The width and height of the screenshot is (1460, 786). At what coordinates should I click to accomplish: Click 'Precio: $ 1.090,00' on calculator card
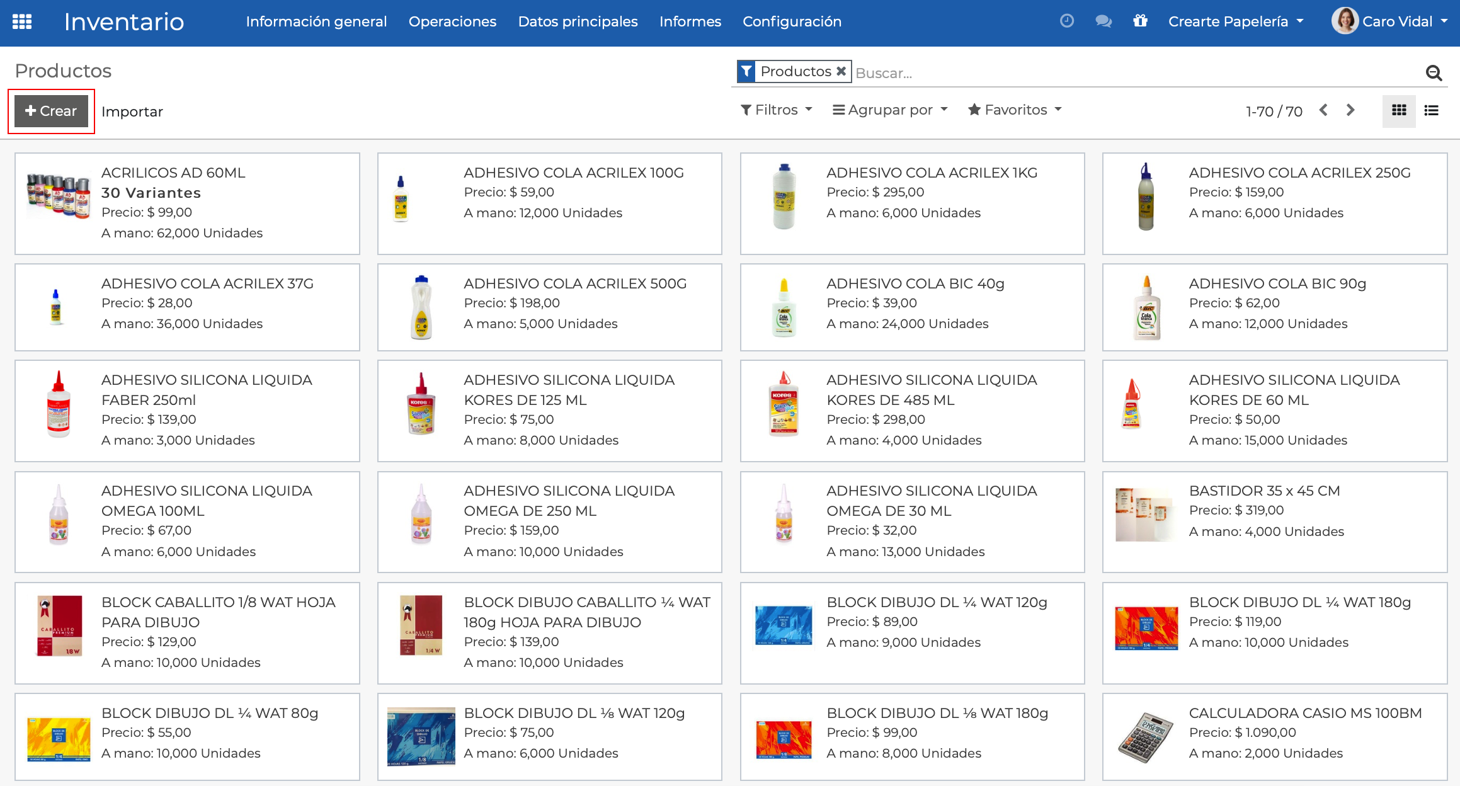[x=1242, y=732]
